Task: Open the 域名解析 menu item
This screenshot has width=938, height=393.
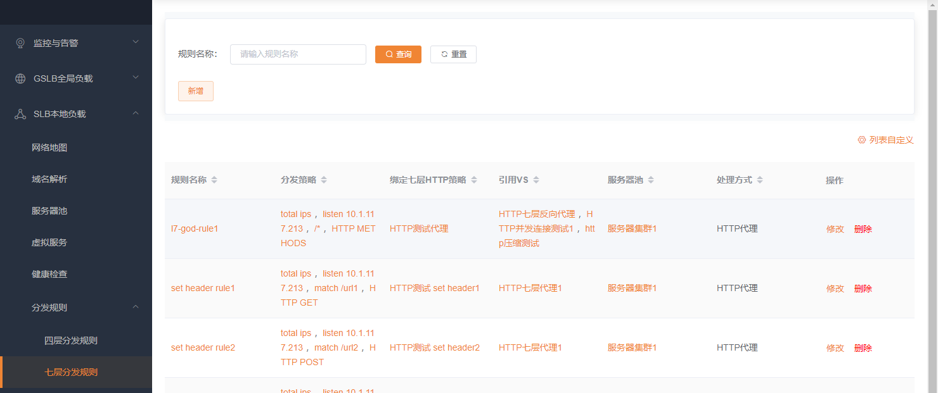Action: 76,179
